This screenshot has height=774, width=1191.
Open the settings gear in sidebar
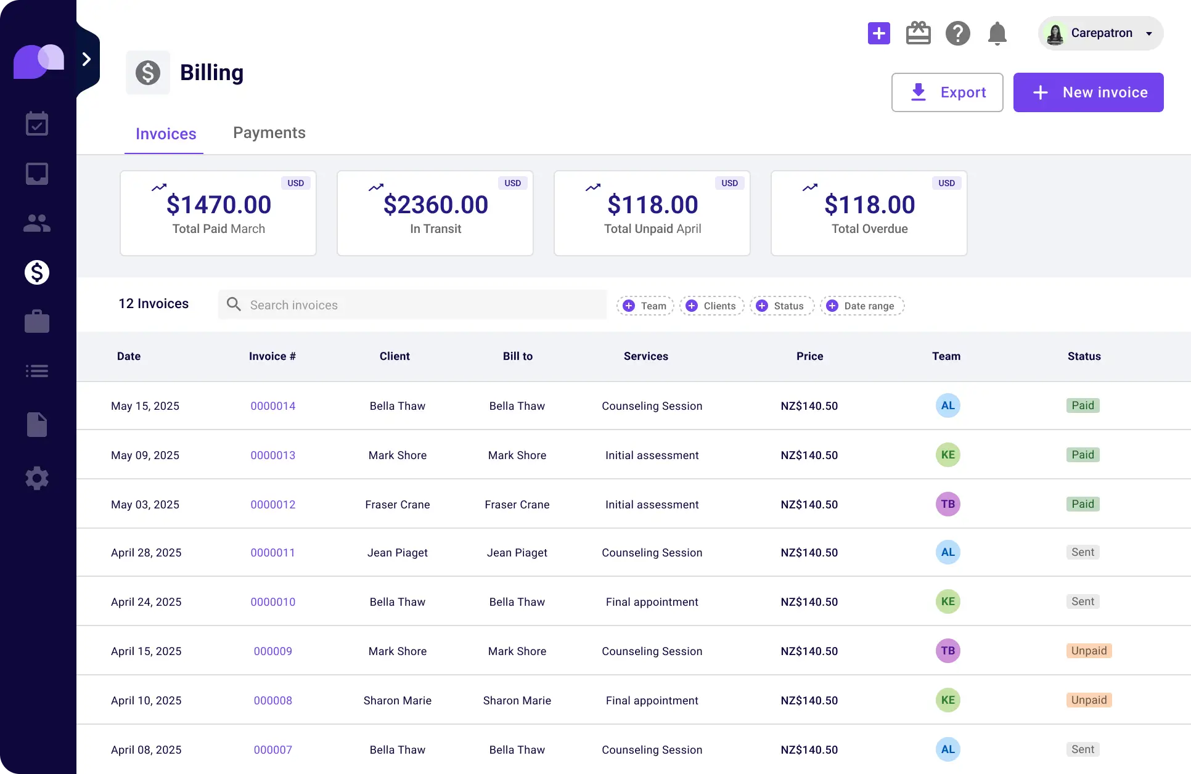tap(37, 478)
